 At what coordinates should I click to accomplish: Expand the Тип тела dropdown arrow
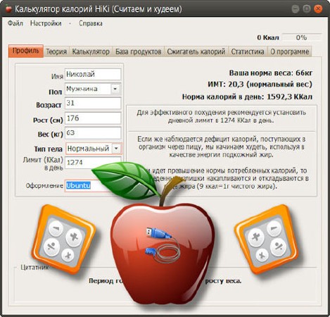pos(116,149)
